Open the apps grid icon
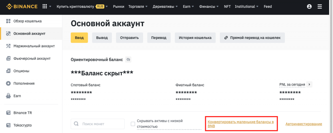This screenshot has height=133, width=333. point(45,6)
